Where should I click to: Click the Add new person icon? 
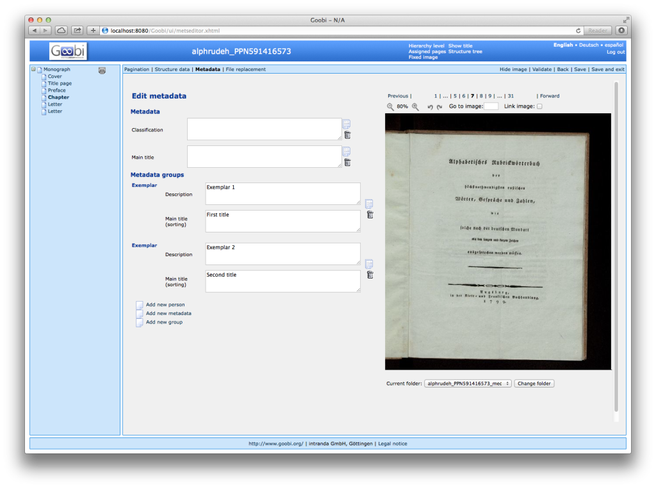pyautogui.click(x=139, y=305)
